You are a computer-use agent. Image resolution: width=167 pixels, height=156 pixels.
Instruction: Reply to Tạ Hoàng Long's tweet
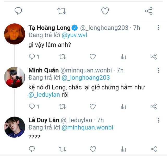(32, 57)
